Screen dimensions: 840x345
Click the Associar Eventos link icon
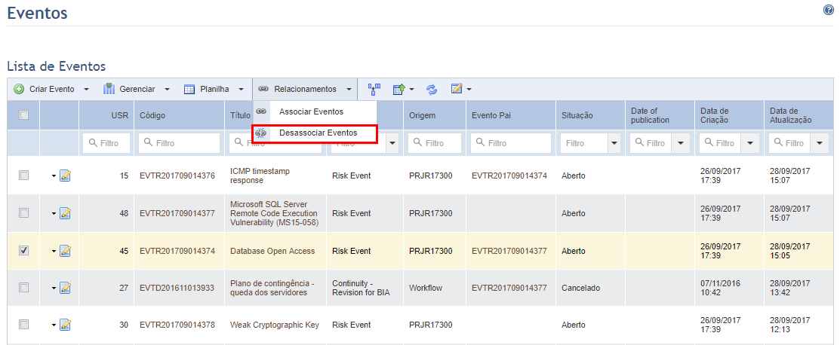click(x=261, y=111)
